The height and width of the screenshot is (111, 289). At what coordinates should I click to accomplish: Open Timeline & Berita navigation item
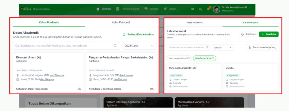click(128, 9)
